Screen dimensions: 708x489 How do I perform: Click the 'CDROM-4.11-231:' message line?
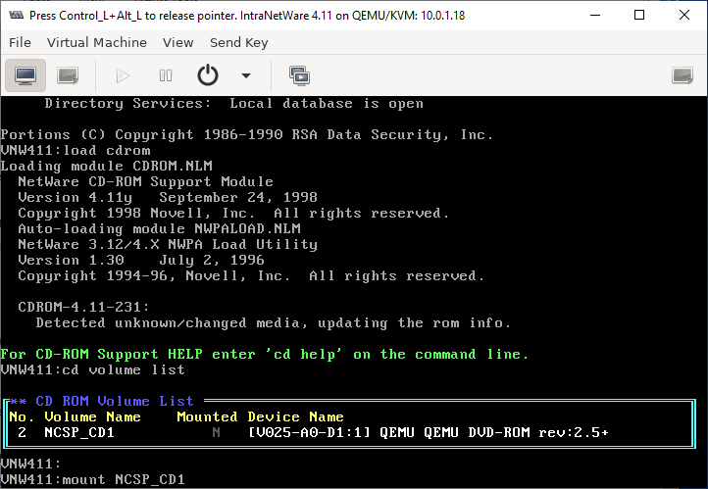(83, 307)
